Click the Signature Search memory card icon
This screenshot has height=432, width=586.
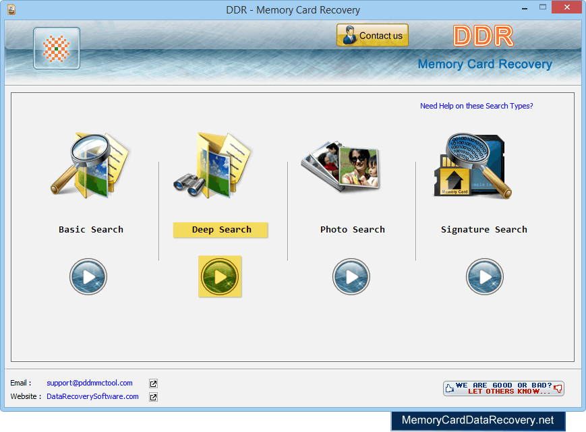[x=473, y=166]
